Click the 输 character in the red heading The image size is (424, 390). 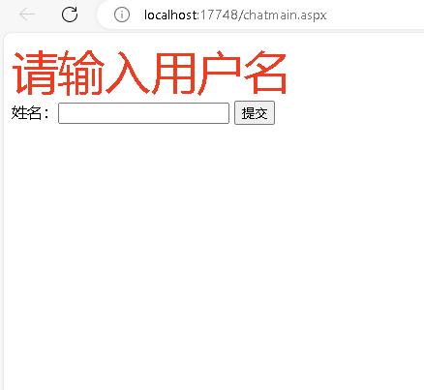click(80, 74)
